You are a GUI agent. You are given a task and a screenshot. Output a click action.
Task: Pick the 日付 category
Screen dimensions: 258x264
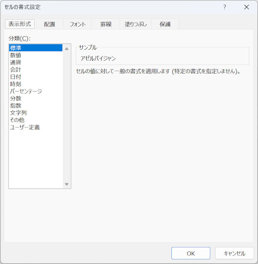tap(16, 77)
